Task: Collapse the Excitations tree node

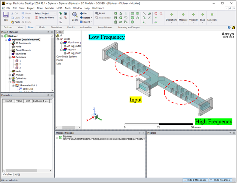Action: (10, 57)
